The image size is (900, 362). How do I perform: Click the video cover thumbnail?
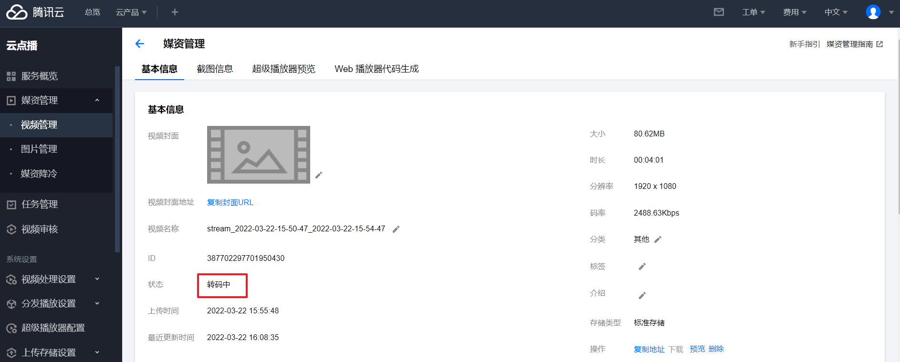coord(258,155)
